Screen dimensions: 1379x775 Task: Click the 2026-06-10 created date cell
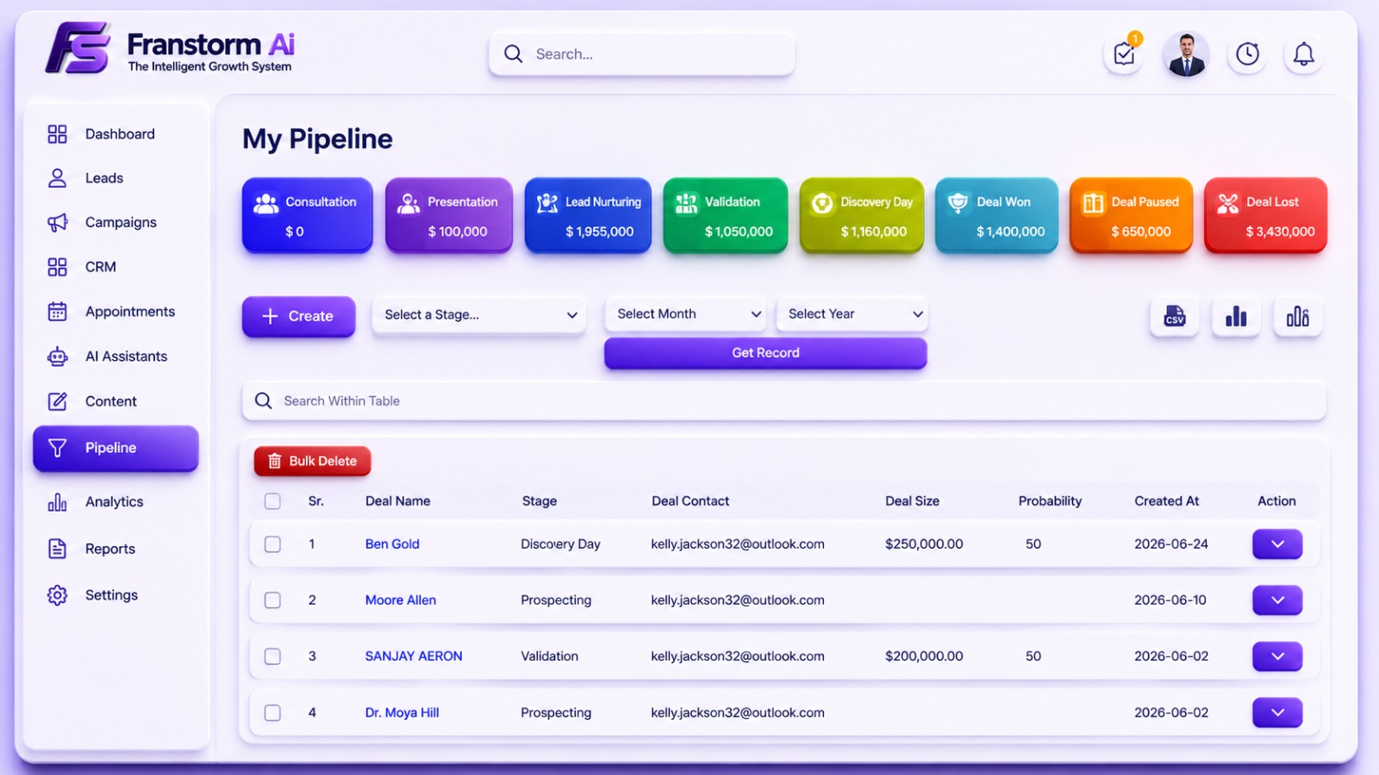(1170, 600)
